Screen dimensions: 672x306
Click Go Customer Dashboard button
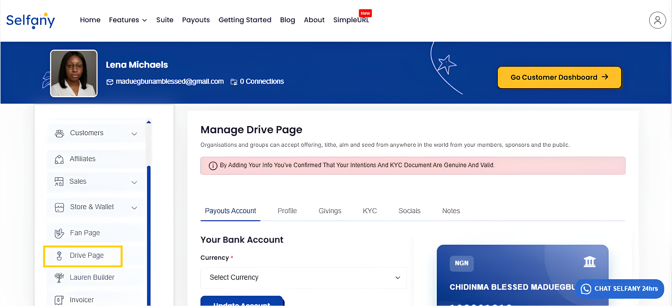click(559, 77)
